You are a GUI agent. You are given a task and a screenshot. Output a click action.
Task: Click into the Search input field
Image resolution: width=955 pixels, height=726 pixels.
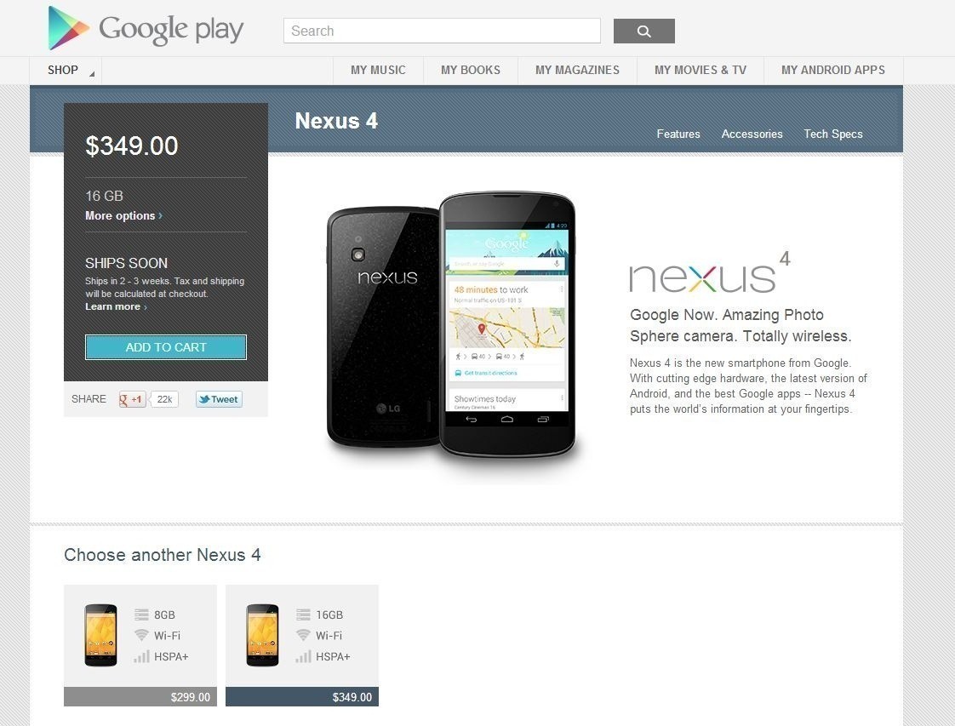point(442,31)
